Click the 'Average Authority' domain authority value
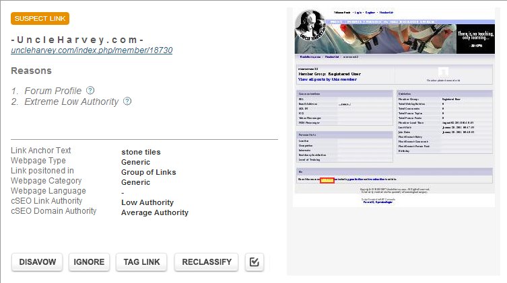Viewport: 507px width, 283px height. [154, 212]
